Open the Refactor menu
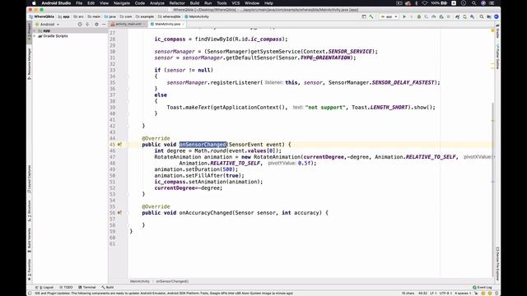This screenshot has width=527, height=296. click(177, 3)
